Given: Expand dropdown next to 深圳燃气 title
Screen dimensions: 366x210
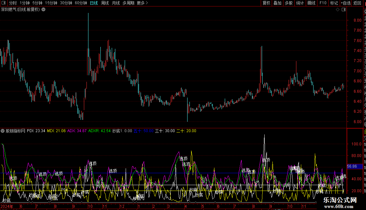Looking at the screenshot, I should (43, 10).
